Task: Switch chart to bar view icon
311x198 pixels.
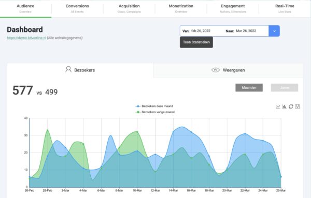Action: click(x=285, y=106)
